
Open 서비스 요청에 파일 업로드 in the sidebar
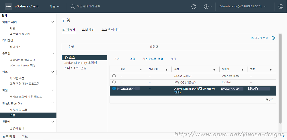(26, 97)
